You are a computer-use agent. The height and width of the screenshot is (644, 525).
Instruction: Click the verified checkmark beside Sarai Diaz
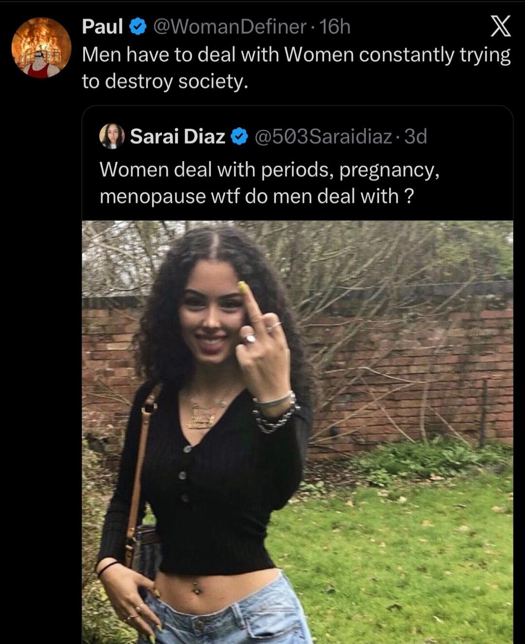pos(238,138)
